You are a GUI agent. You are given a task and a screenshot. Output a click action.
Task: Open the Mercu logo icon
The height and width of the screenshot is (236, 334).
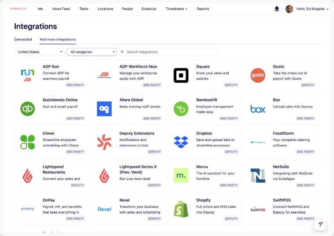181,176
